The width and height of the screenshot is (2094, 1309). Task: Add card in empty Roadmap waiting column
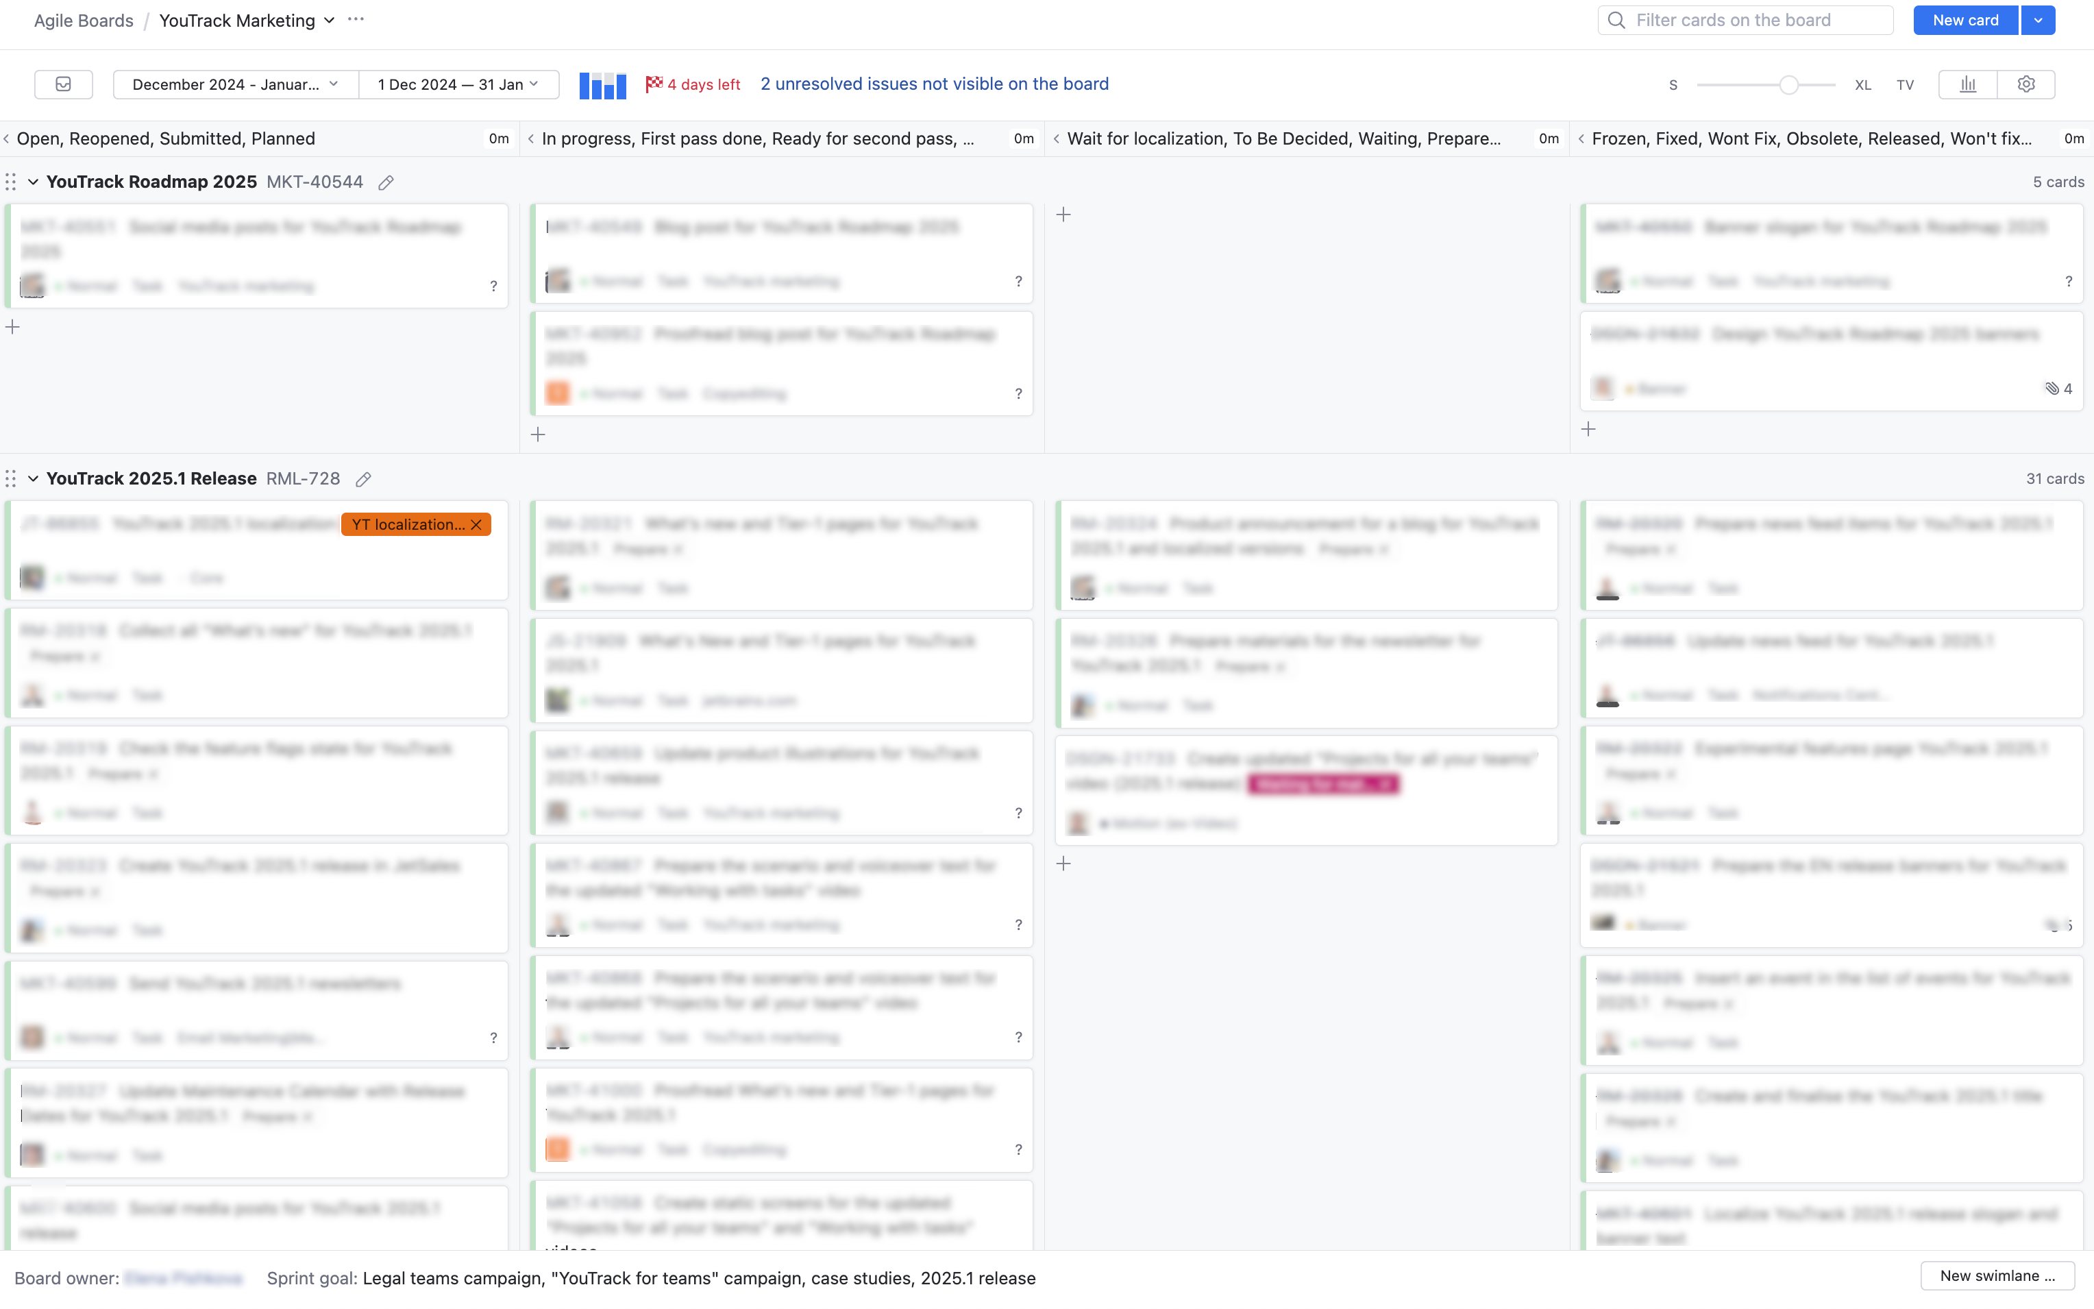pyautogui.click(x=1063, y=215)
